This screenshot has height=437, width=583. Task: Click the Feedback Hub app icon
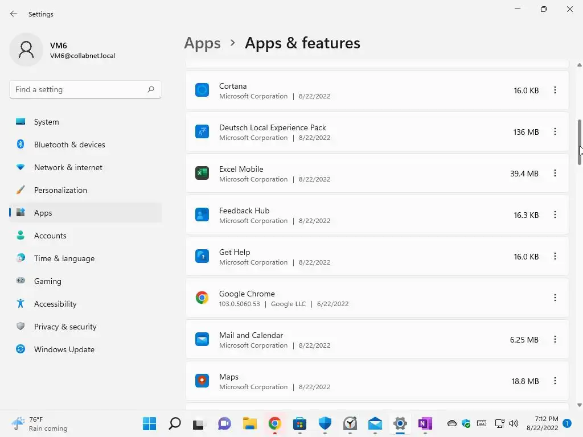pos(202,215)
